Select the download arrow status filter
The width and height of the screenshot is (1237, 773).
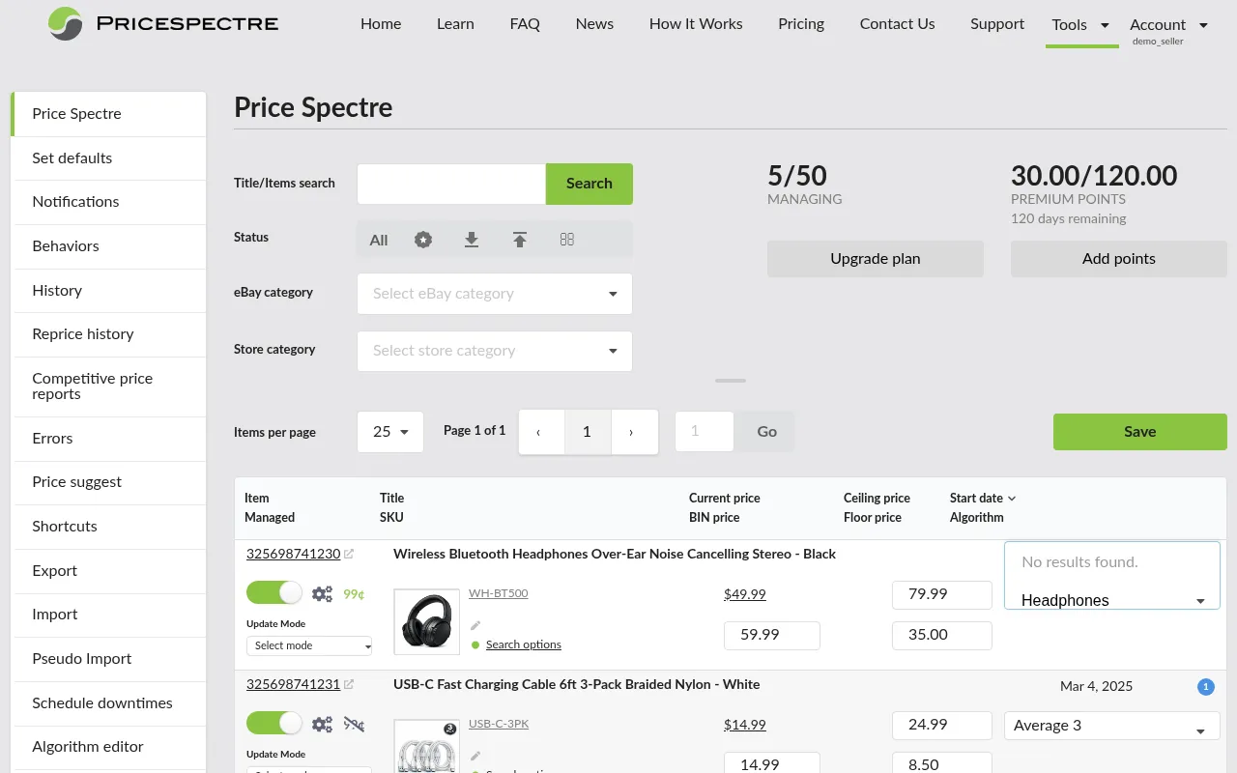pos(472,240)
